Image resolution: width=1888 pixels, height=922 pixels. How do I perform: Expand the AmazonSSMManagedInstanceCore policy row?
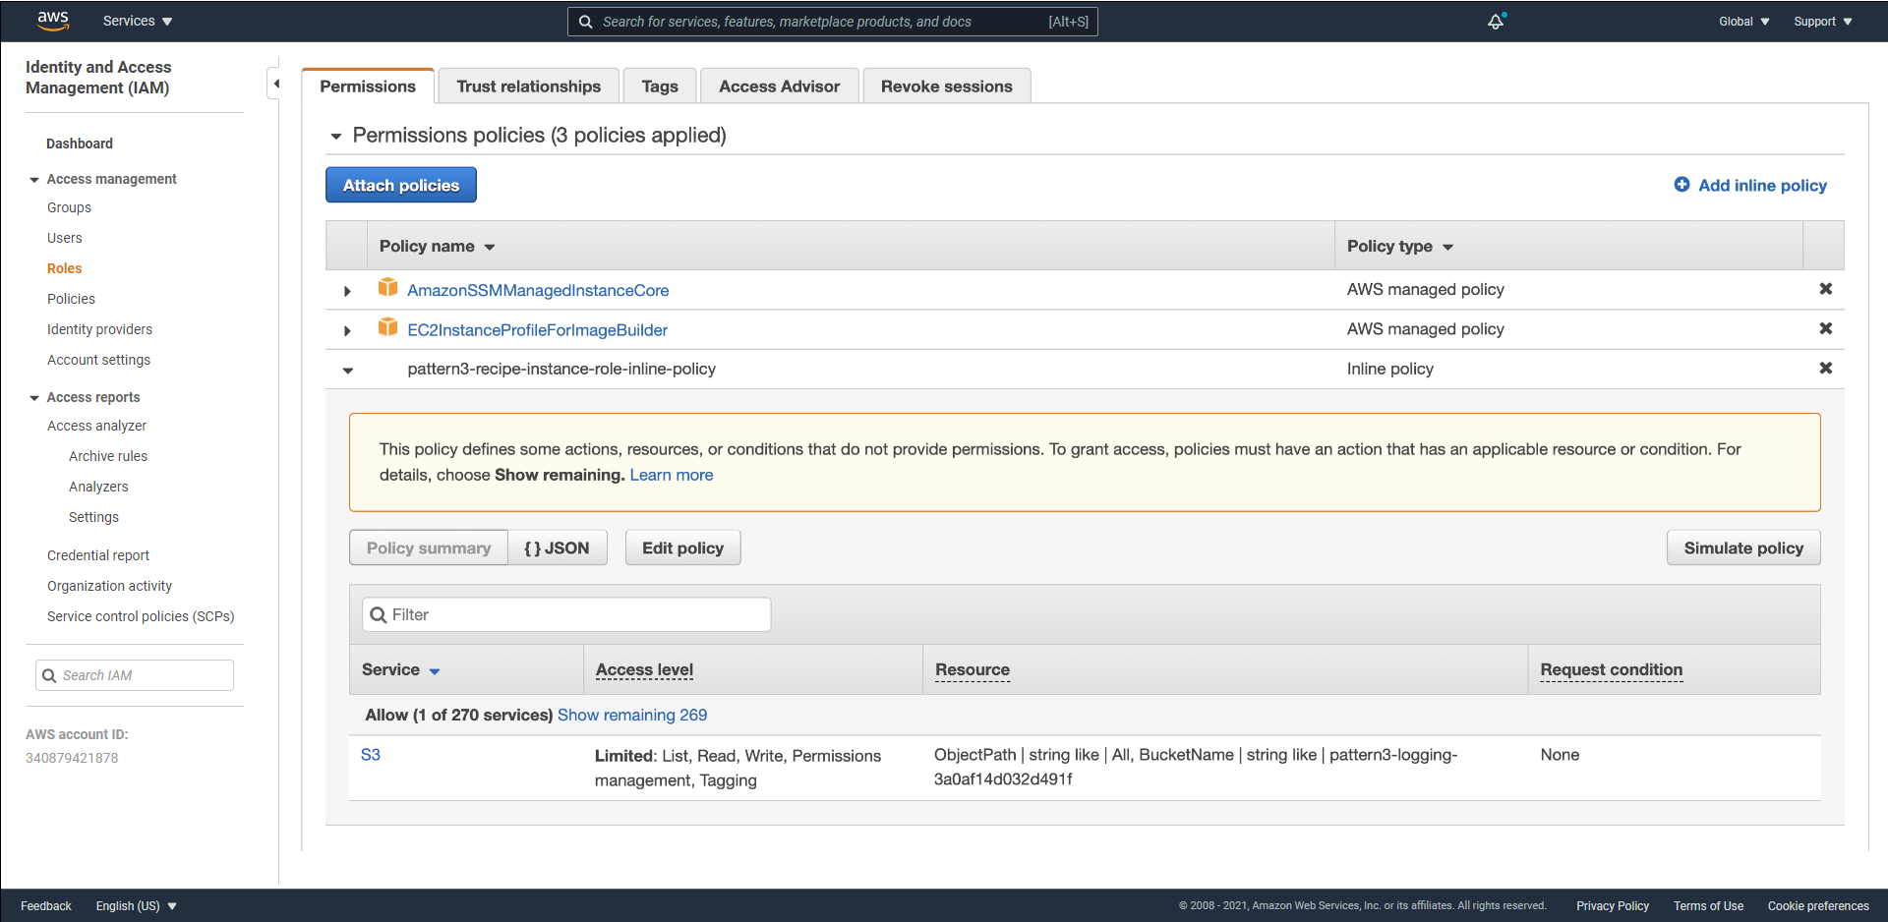pos(347,291)
